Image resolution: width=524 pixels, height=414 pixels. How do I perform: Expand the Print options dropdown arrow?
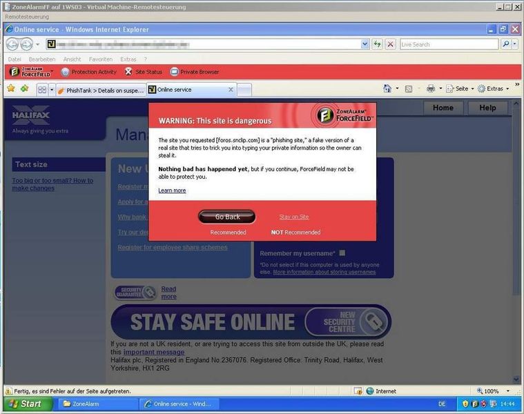[x=440, y=88]
